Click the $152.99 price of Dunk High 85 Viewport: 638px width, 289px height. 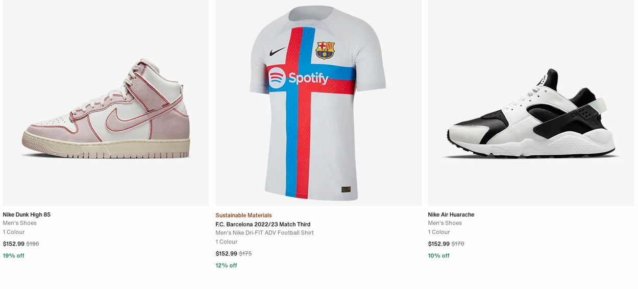(14, 244)
